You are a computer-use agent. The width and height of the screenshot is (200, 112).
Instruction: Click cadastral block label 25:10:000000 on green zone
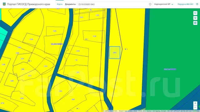click(170, 69)
